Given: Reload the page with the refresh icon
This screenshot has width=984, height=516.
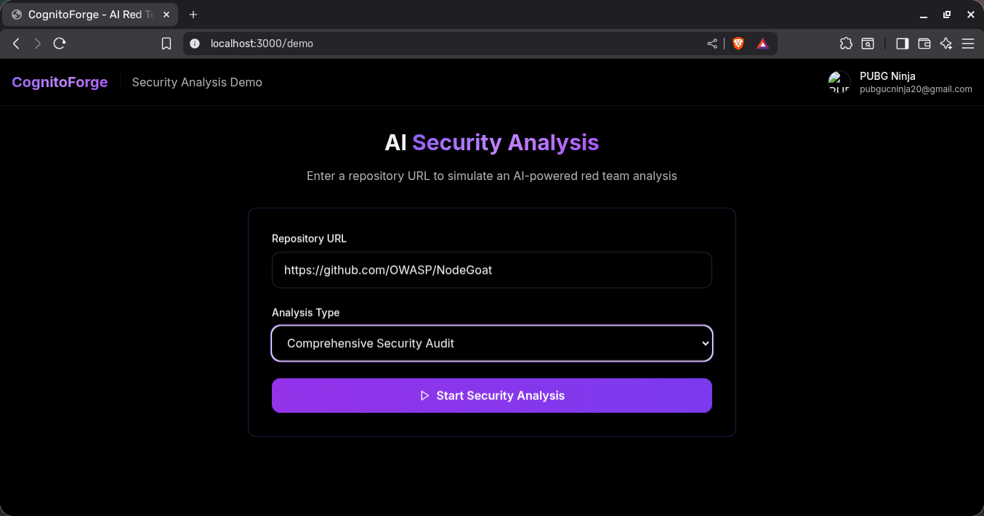Looking at the screenshot, I should tap(60, 44).
